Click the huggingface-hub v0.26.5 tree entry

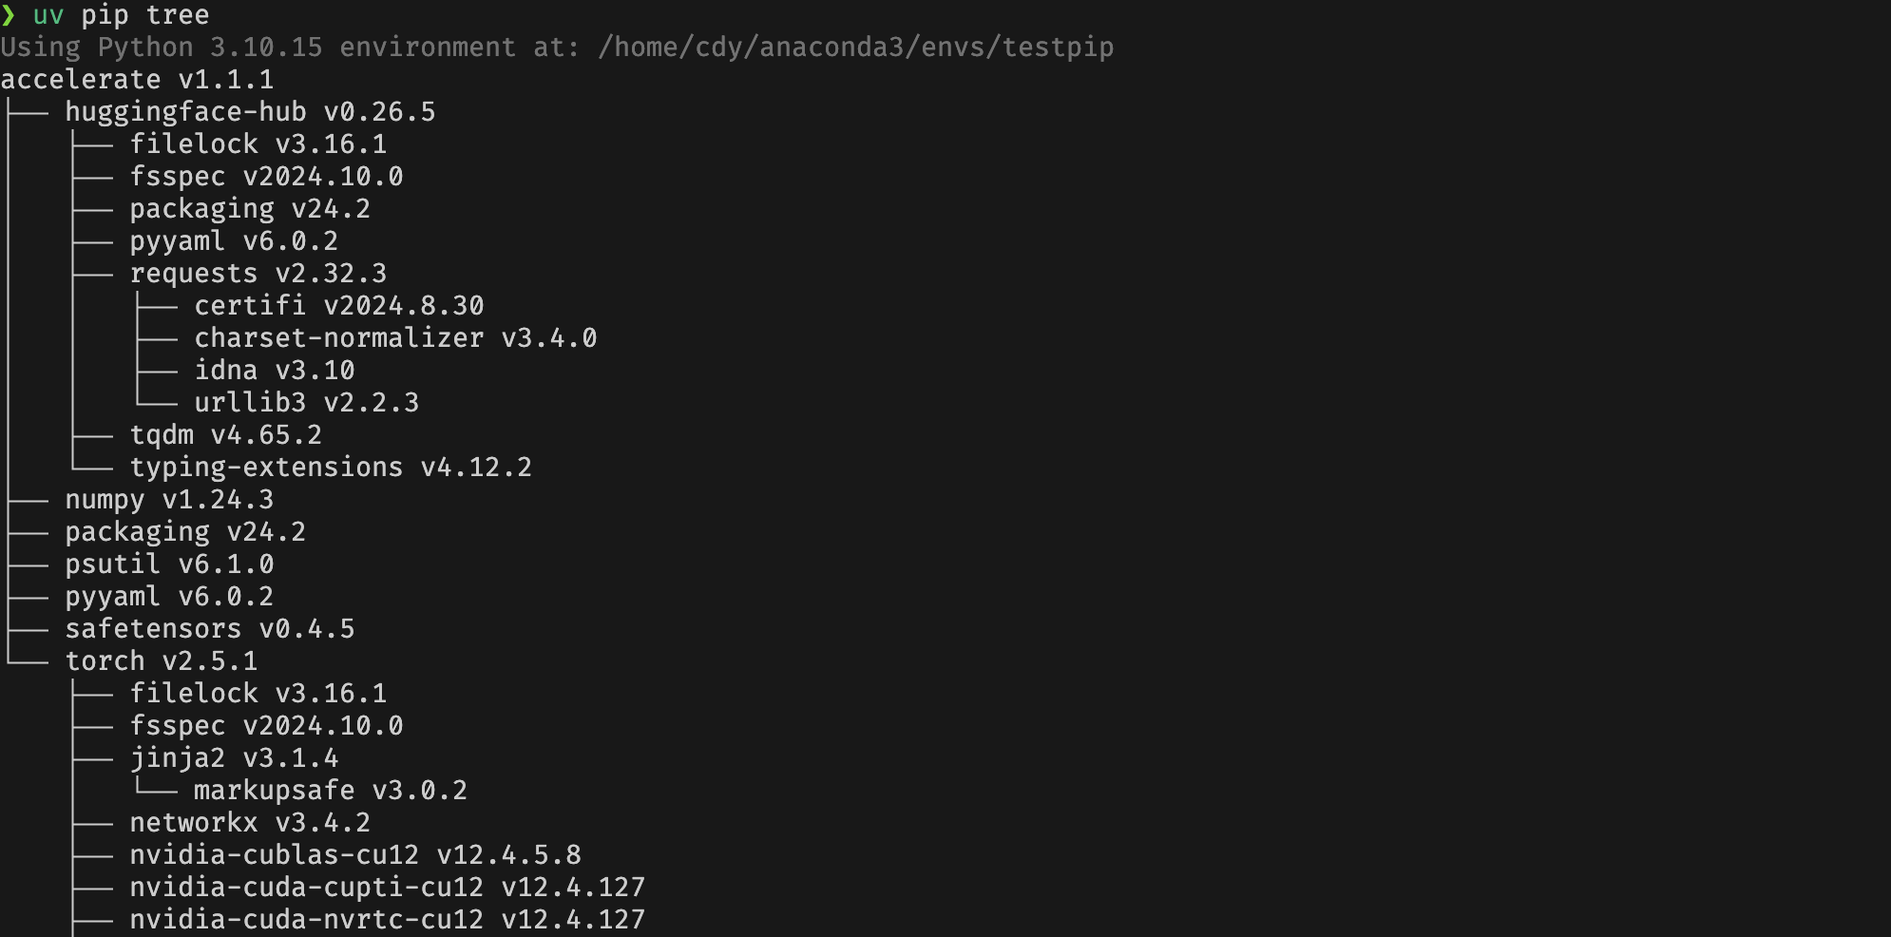pos(250,112)
